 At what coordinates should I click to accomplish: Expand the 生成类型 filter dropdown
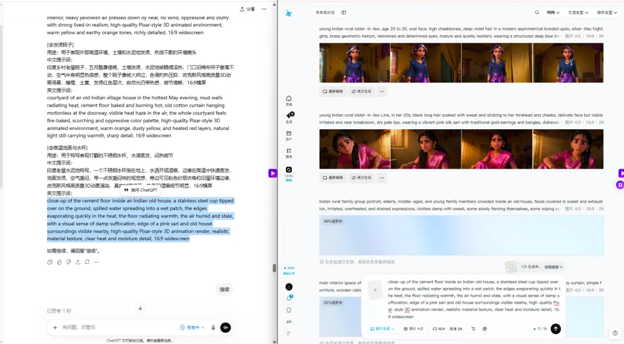coord(578,13)
